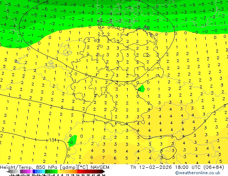Select the 'NAVGEM' model name
Viewport: 228px width, 176px height.
tap(100, 167)
